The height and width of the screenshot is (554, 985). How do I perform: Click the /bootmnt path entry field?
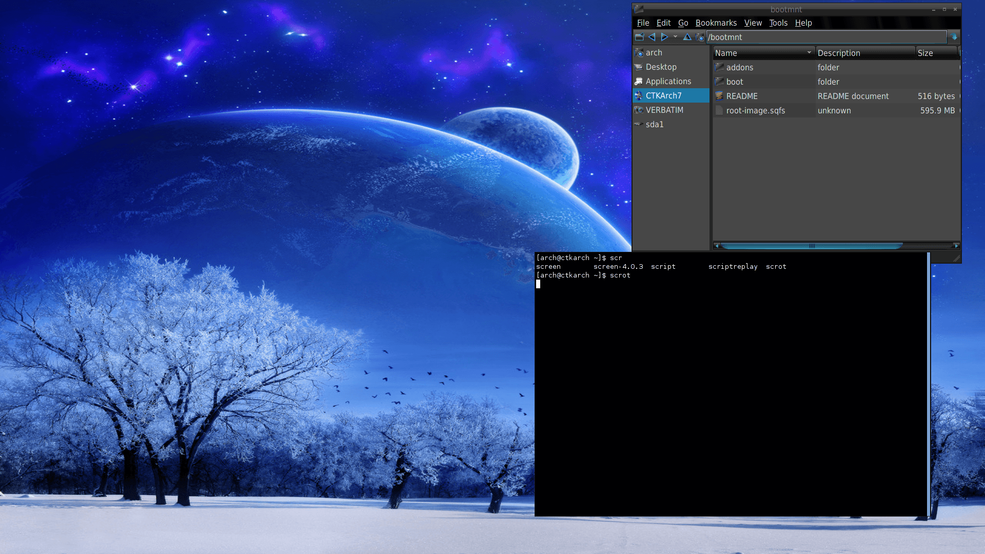826,37
